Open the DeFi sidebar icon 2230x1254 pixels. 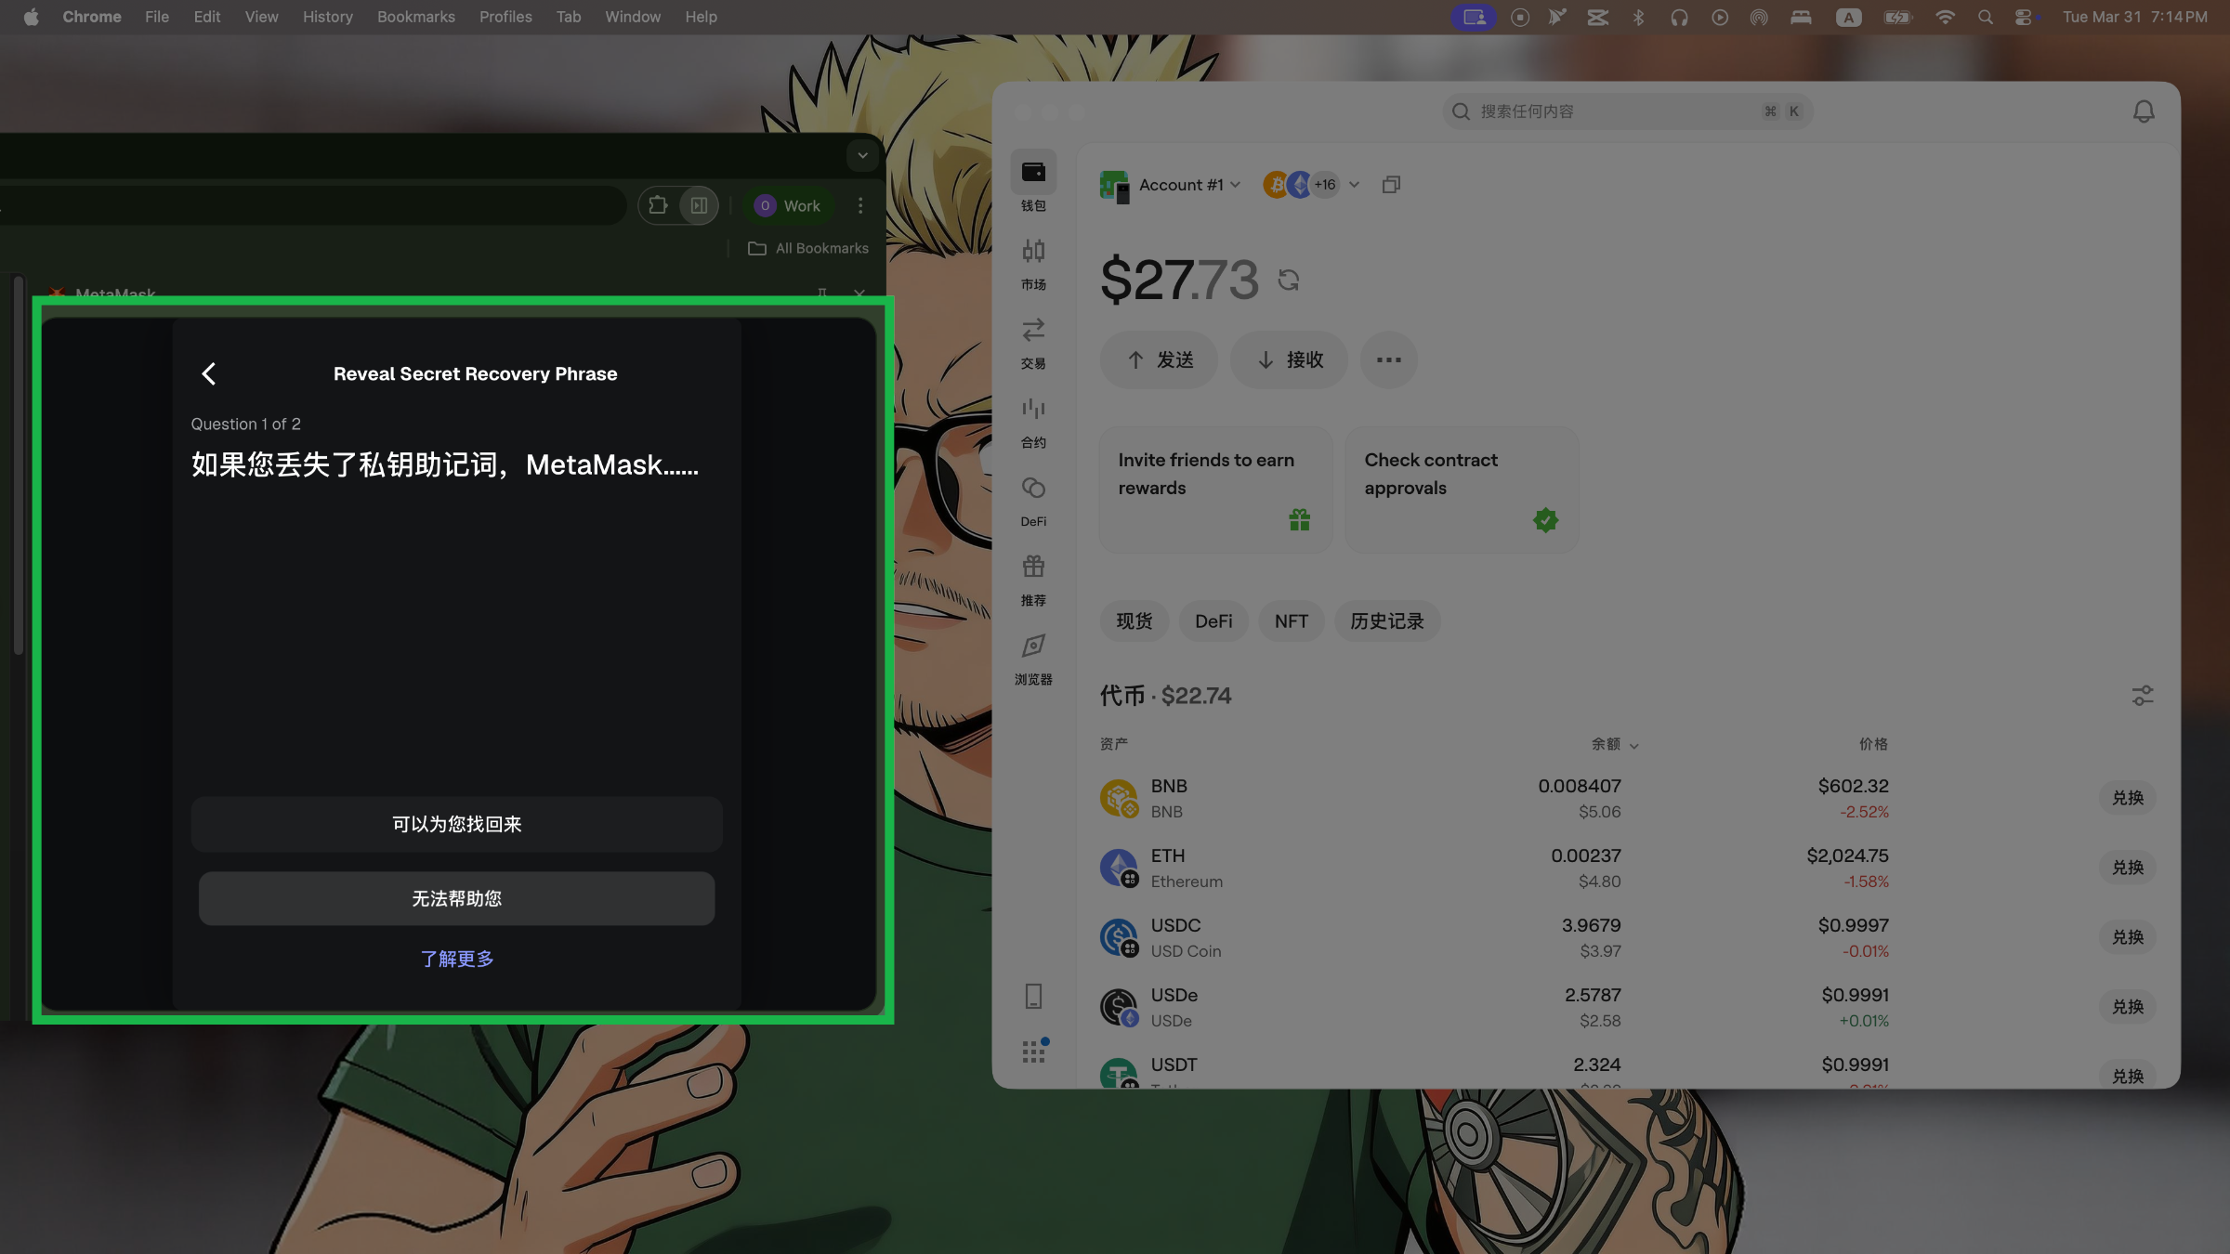pos(1033,501)
